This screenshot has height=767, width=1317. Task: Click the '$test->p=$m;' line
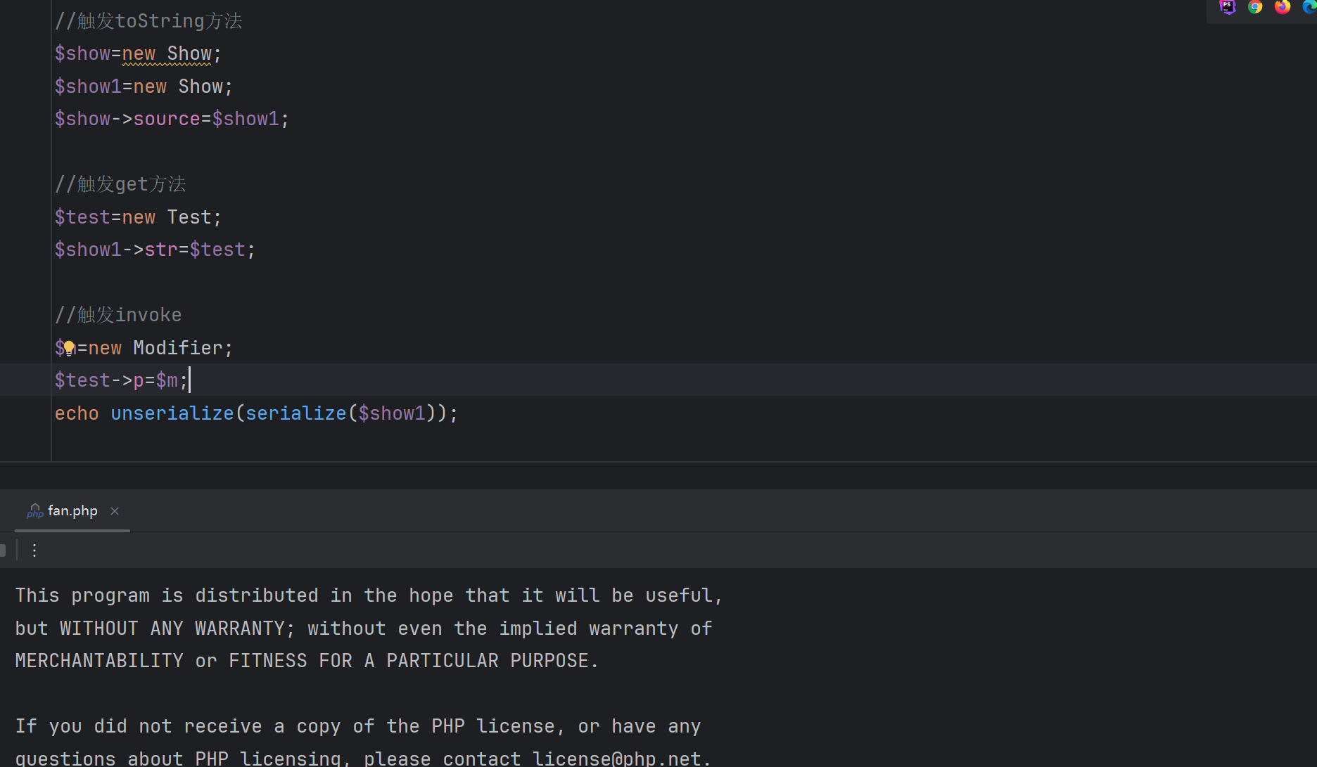tap(122, 380)
